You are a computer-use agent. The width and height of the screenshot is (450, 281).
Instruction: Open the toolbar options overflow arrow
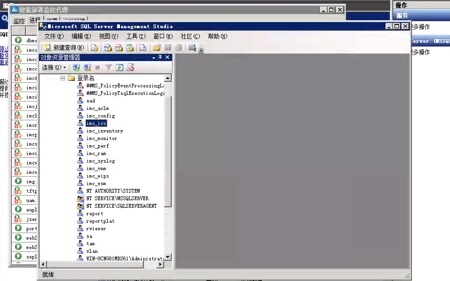201,50
